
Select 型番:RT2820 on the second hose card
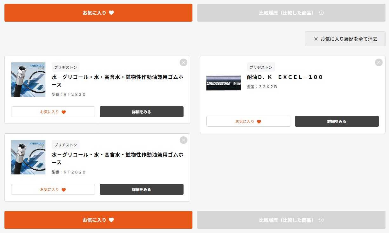[x=69, y=172]
